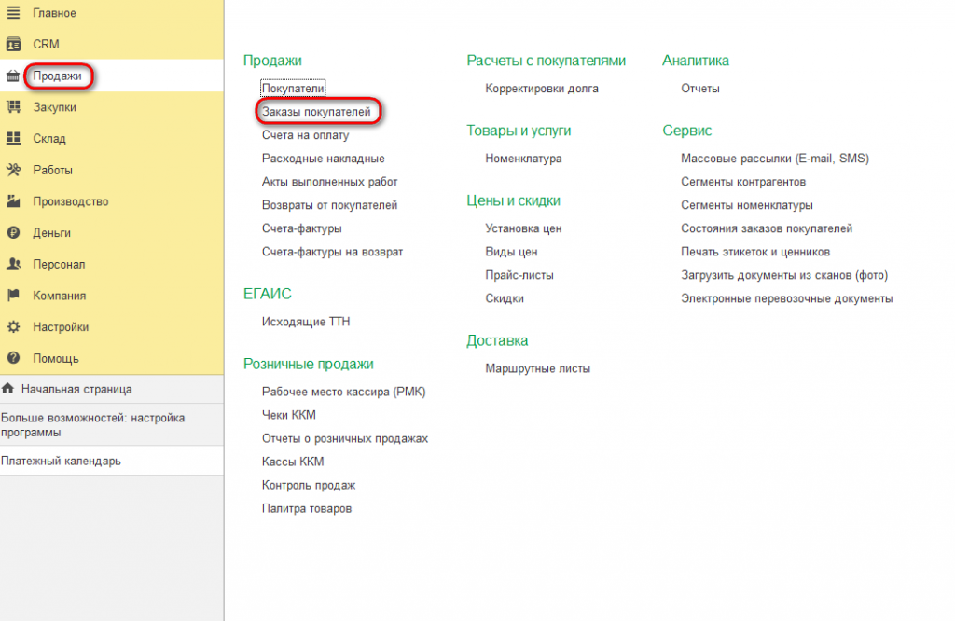Switch to the Платежный календарь tab
This screenshot has height=621, width=955.
tap(112, 461)
